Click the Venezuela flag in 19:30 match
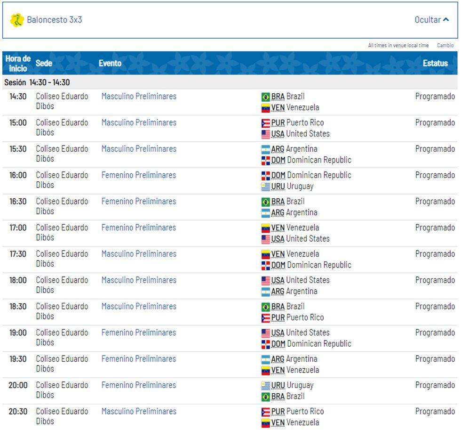 (x=266, y=371)
